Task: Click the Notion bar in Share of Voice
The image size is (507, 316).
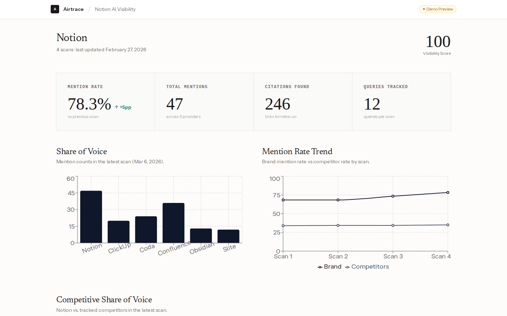Action: (x=91, y=216)
